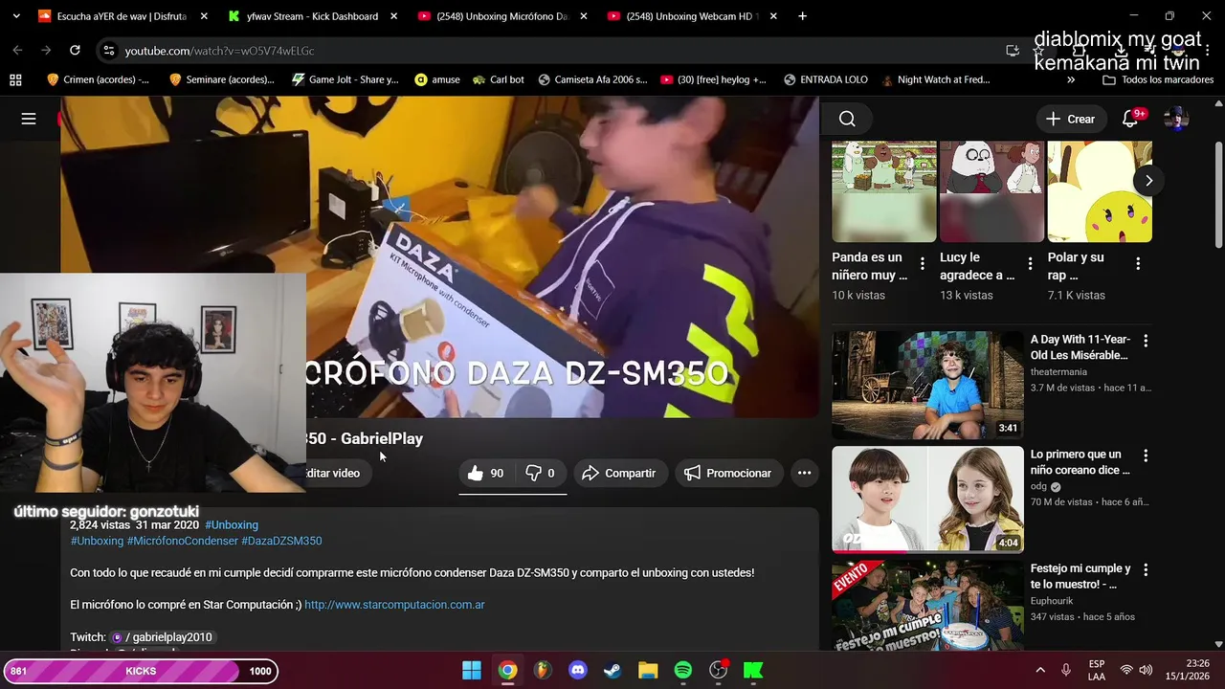Open the notifications bell with 9+ badge

[1131, 119]
